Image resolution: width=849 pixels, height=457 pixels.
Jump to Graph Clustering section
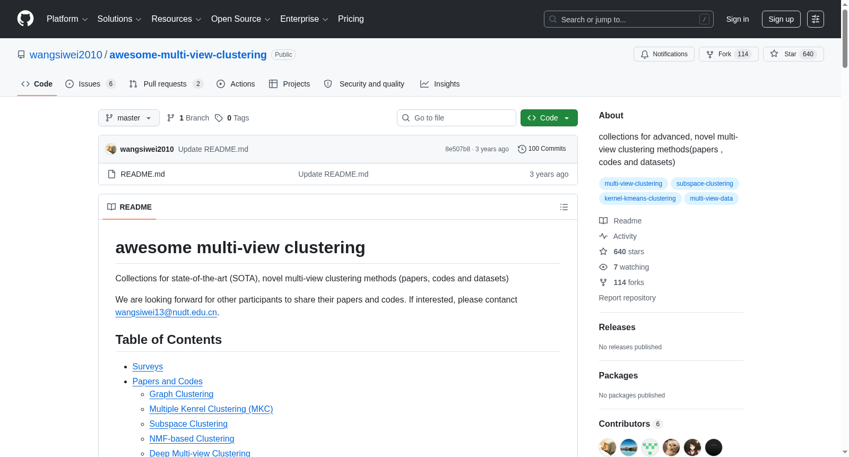[x=181, y=394]
